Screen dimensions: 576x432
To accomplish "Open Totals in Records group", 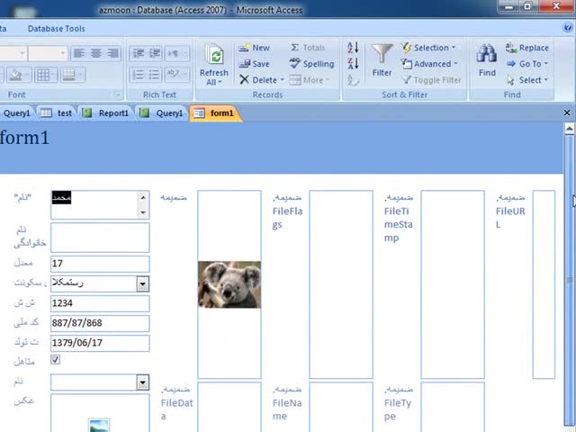I will [308, 48].
